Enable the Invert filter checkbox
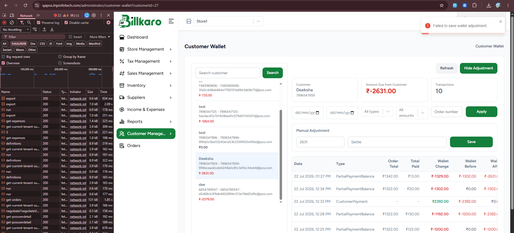514x233 pixels. click(70, 37)
